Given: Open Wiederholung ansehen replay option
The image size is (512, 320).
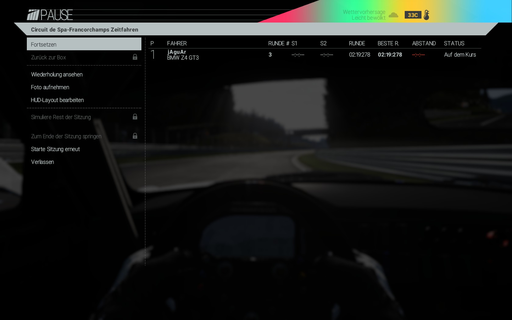Looking at the screenshot, I should [x=57, y=74].
